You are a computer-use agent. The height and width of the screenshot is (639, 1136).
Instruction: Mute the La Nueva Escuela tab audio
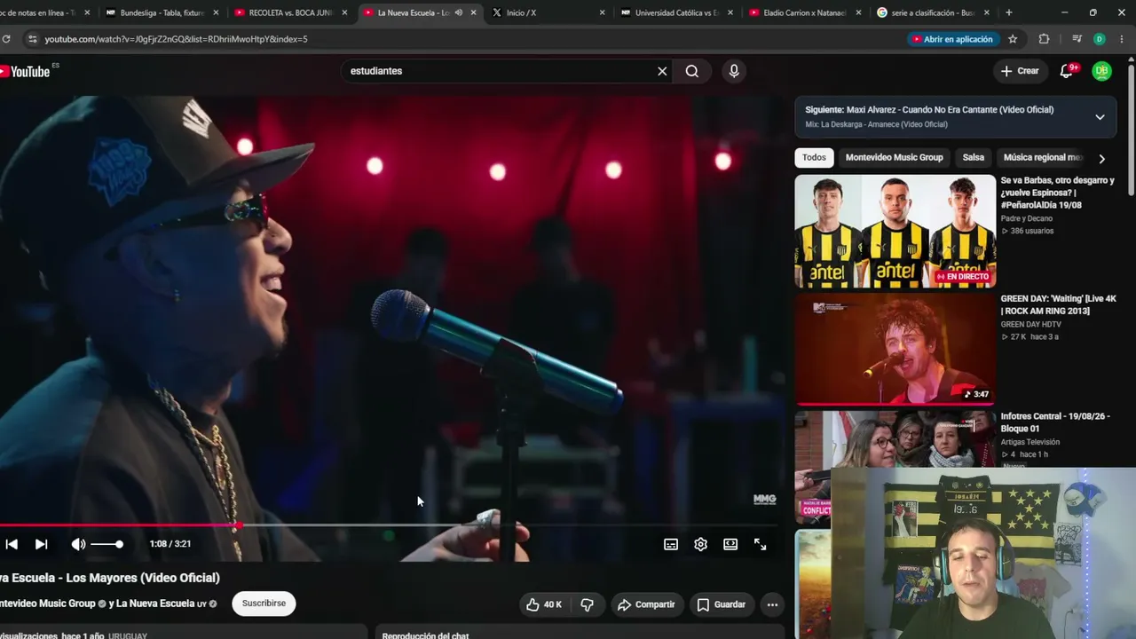(x=458, y=12)
